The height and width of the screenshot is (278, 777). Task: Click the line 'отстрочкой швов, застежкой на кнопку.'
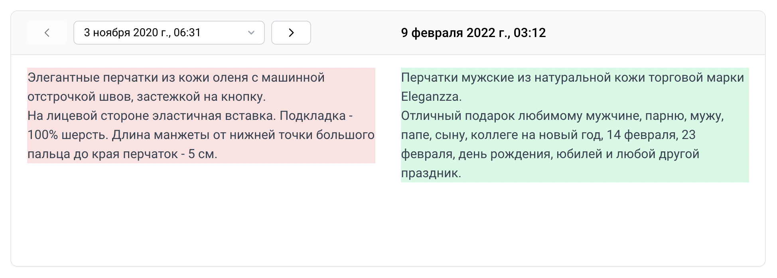(146, 97)
